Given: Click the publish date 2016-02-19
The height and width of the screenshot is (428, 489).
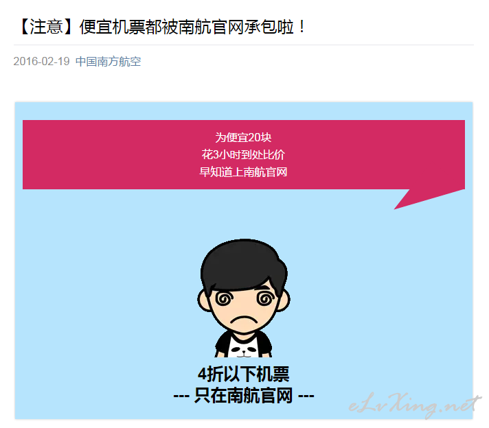Looking at the screenshot, I should 41,61.
